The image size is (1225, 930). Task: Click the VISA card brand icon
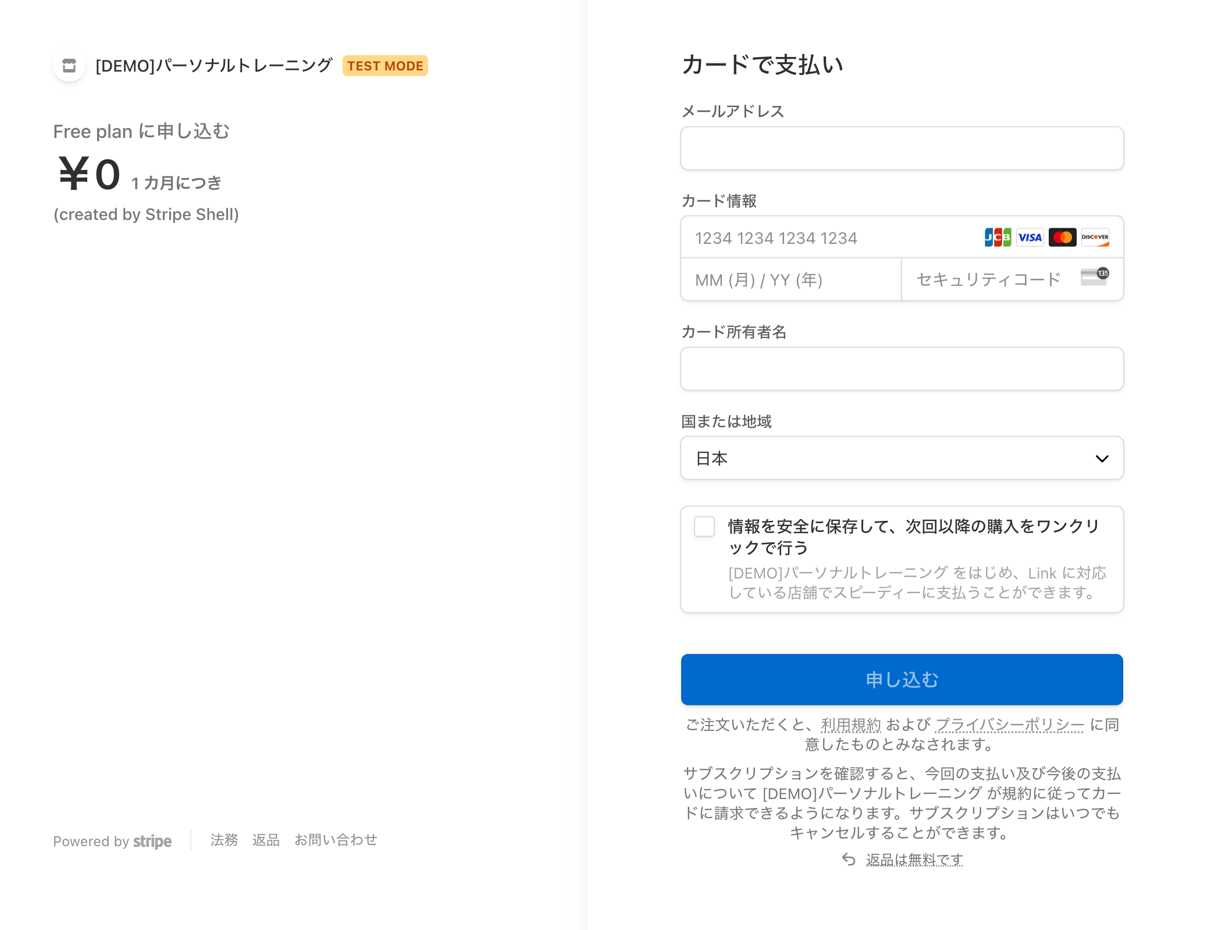[1029, 237]
